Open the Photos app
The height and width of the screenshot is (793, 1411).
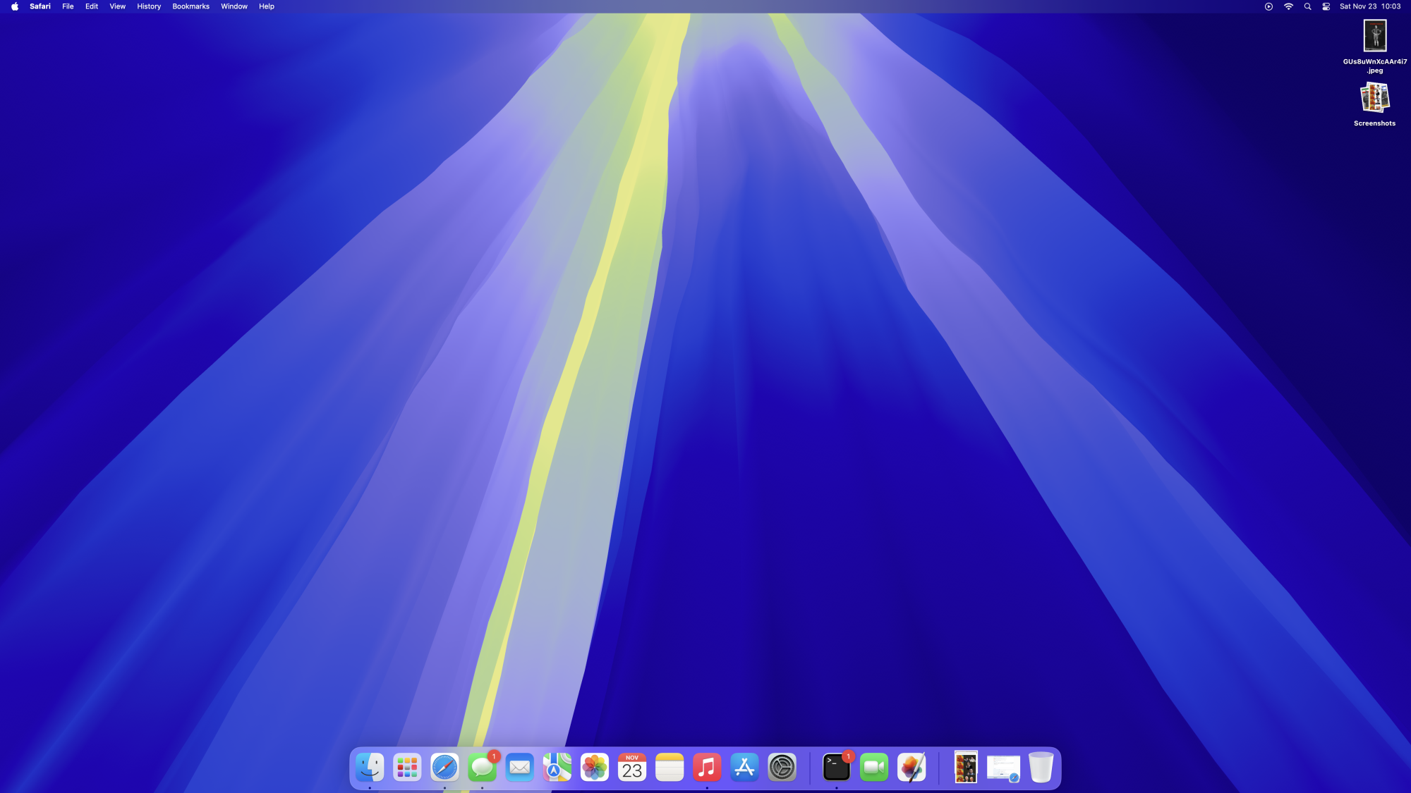[595, 768]
